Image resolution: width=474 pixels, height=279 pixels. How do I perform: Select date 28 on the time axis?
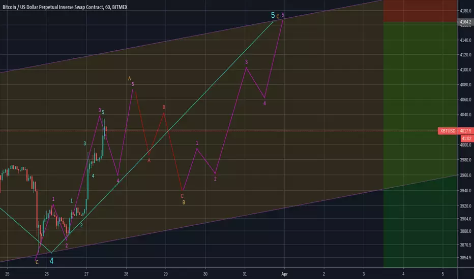click(126, 274)
